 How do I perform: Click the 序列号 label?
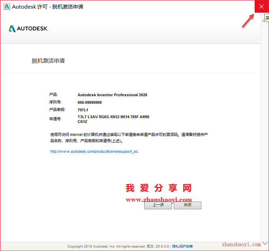[55, 102]
